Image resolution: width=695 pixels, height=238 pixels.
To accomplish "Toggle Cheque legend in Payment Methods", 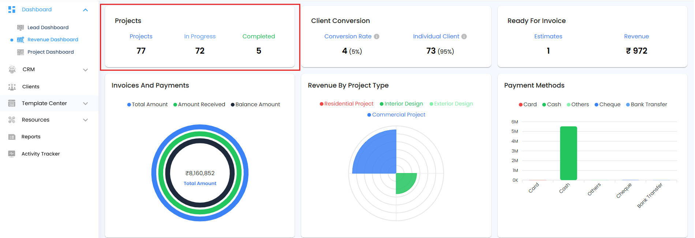I will [607, 104].
